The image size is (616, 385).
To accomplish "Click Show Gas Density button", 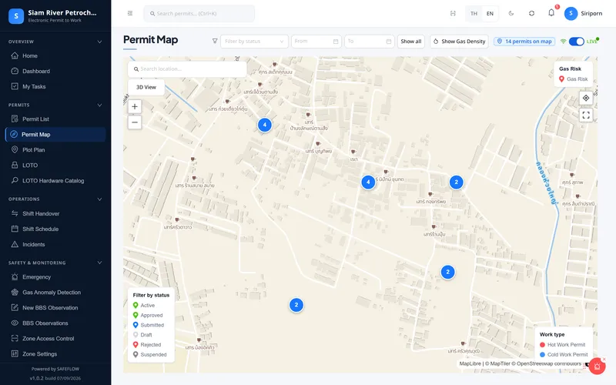I will (x=459, y=42).
